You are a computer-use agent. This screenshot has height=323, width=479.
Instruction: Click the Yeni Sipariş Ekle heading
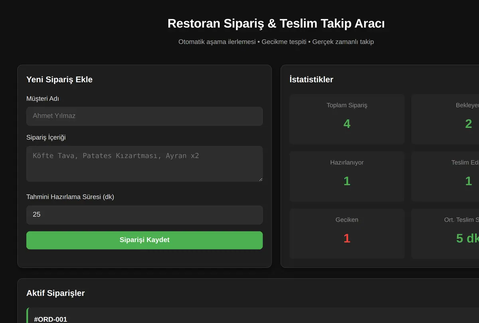click(x=59, y=80)
